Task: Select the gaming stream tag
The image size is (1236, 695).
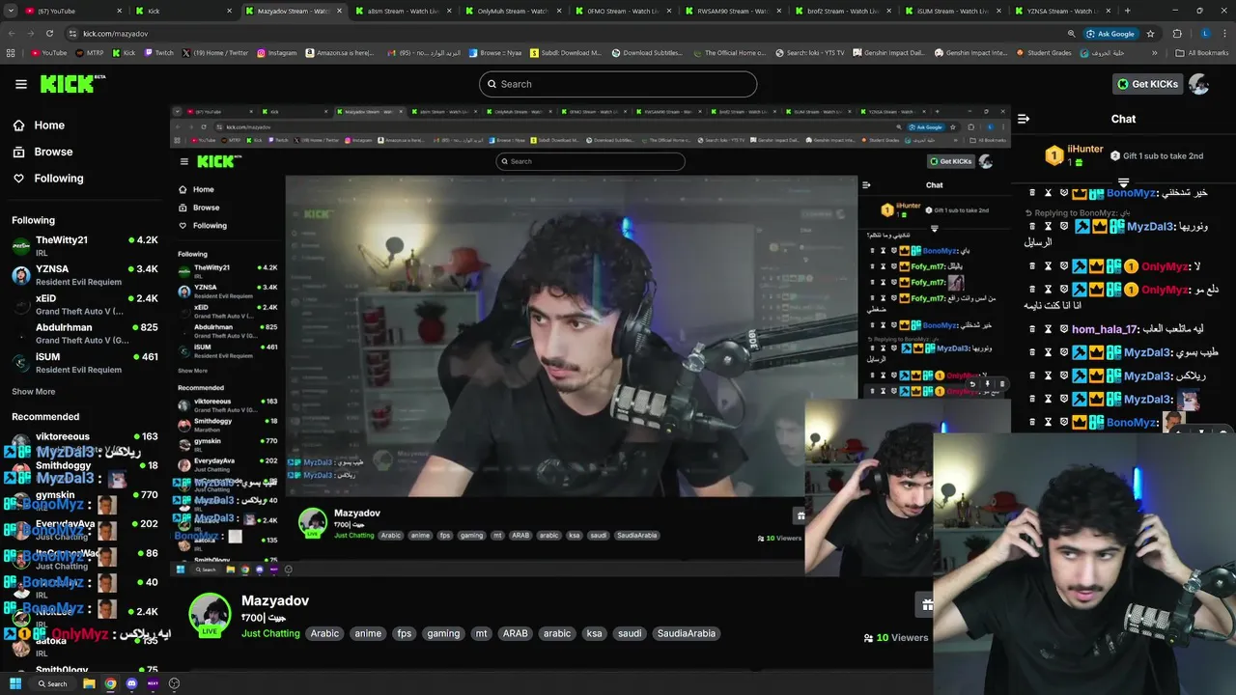Action: pos(443,634)
